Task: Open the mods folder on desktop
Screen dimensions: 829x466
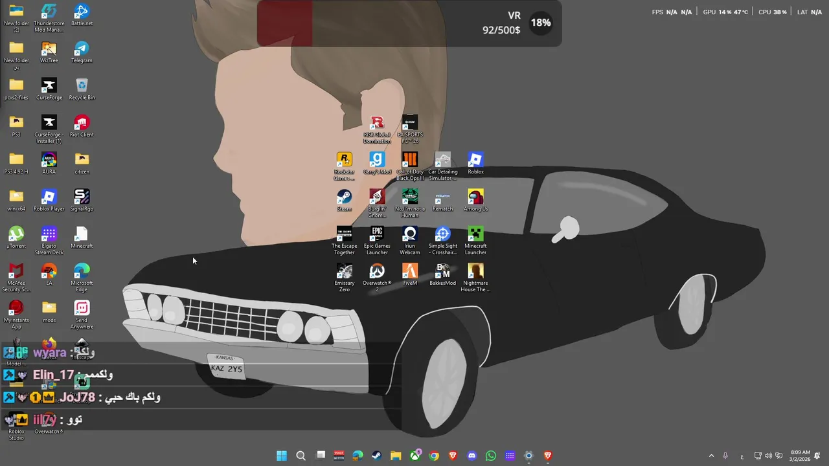Action: pyautogui.click(x=49, y=311)
